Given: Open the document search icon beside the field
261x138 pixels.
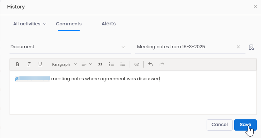Looking at the screenshot, I should (x=251, y=47).
